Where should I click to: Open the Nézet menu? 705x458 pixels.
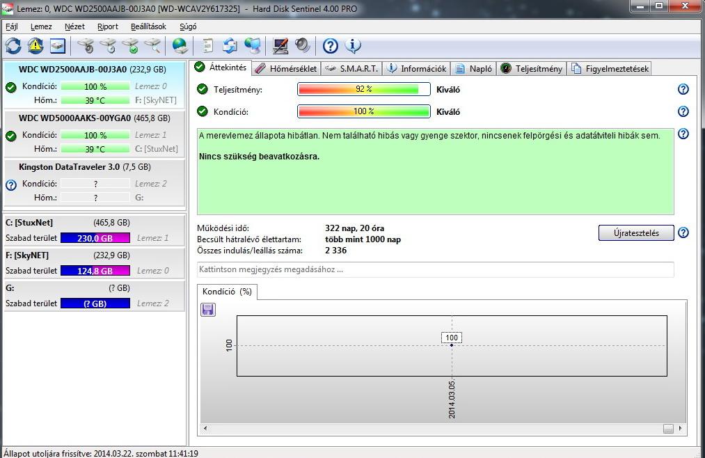74,26
